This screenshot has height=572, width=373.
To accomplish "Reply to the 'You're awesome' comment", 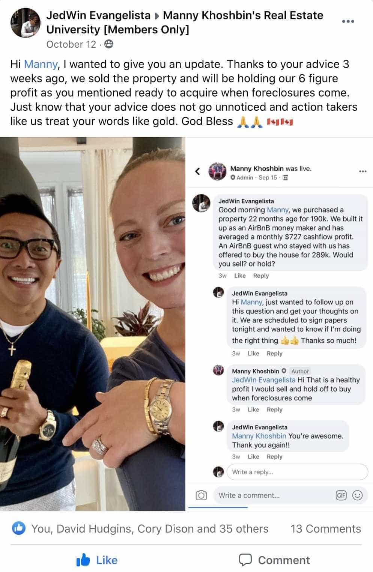I will click(274, 457).
